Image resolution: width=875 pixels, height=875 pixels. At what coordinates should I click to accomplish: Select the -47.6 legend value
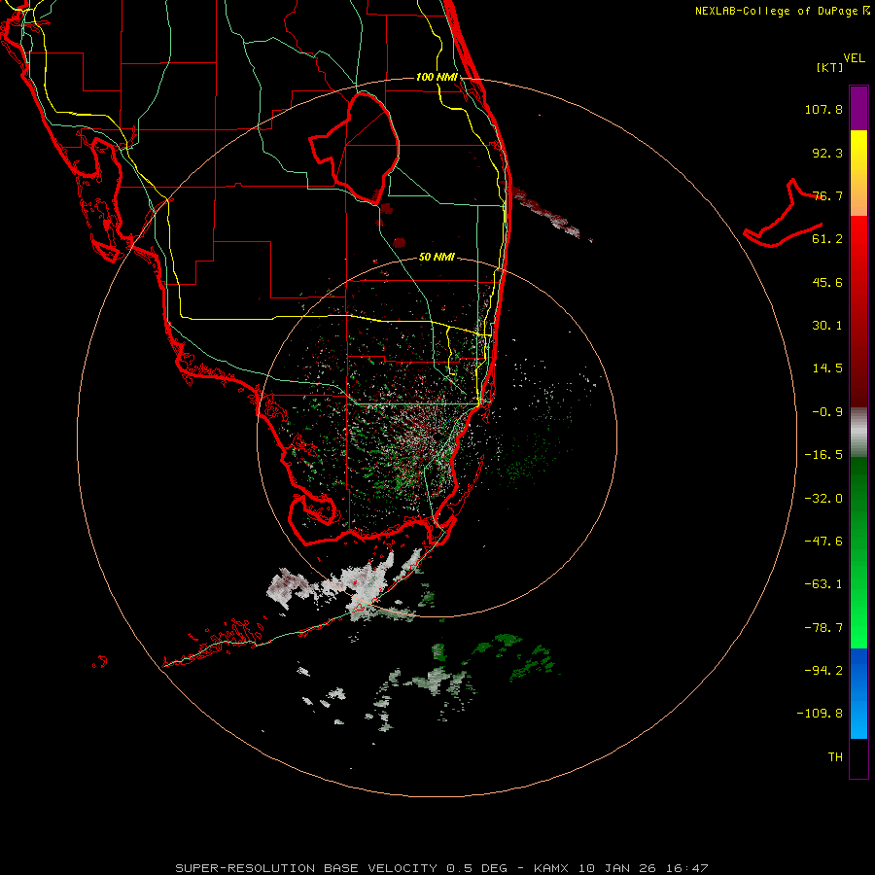tap(823, 542)
